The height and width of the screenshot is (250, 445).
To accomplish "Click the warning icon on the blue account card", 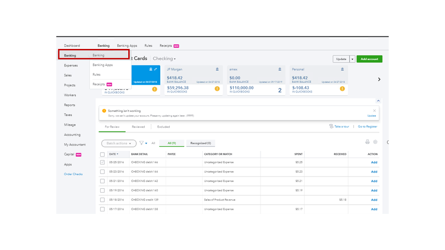I will [x=155, y=89].
